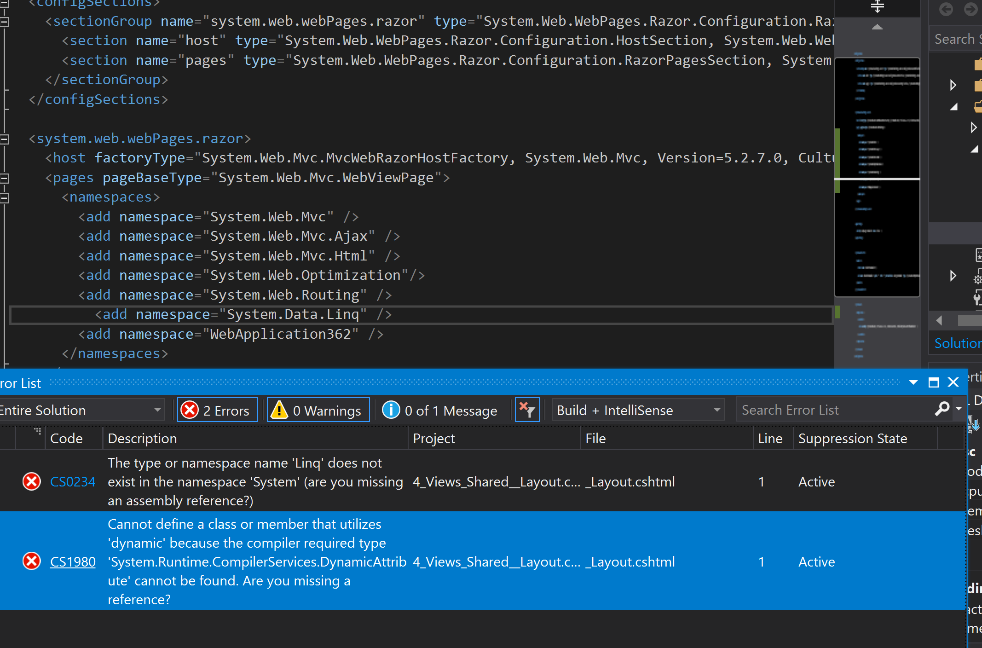Sort by the Code column header
The height and width of the screenshot is (648, 982).
74,439
